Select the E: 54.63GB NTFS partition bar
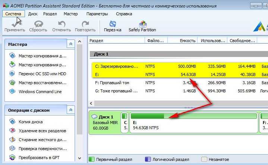 point(194,123)
